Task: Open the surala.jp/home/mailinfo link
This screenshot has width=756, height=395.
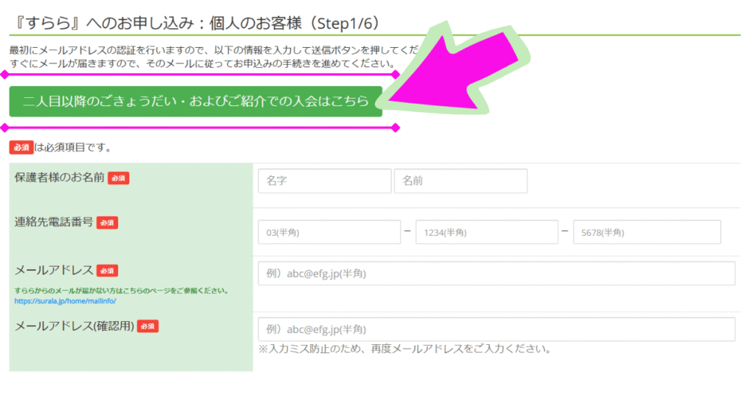Action: tap(65, 301)
